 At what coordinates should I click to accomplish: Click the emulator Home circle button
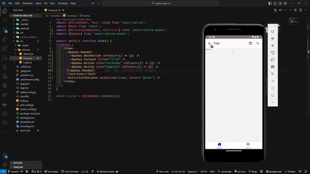[x=273, y=88]
